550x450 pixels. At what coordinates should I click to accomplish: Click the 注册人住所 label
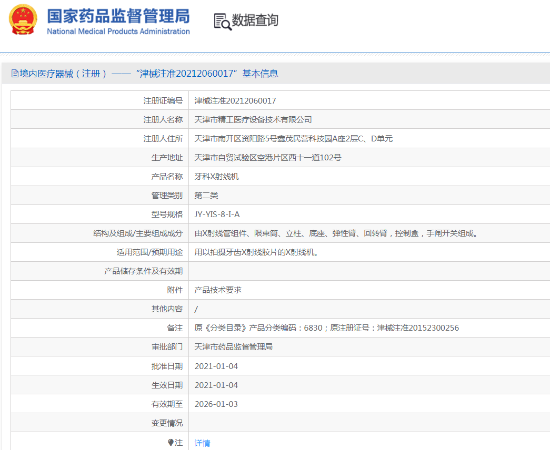pos(163,139)
